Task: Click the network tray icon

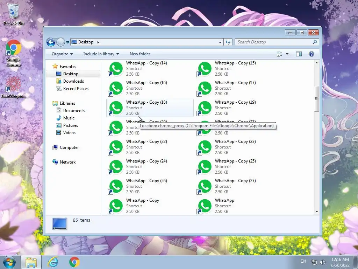Action: pyautogui.click(x=314, y=262)
